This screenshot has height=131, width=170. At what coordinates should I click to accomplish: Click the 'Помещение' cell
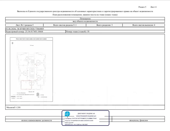pos(85,19)
